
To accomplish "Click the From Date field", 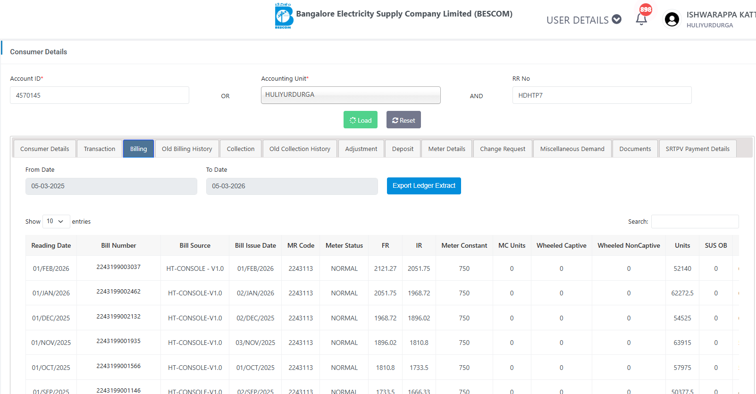I will click(111, 186).
